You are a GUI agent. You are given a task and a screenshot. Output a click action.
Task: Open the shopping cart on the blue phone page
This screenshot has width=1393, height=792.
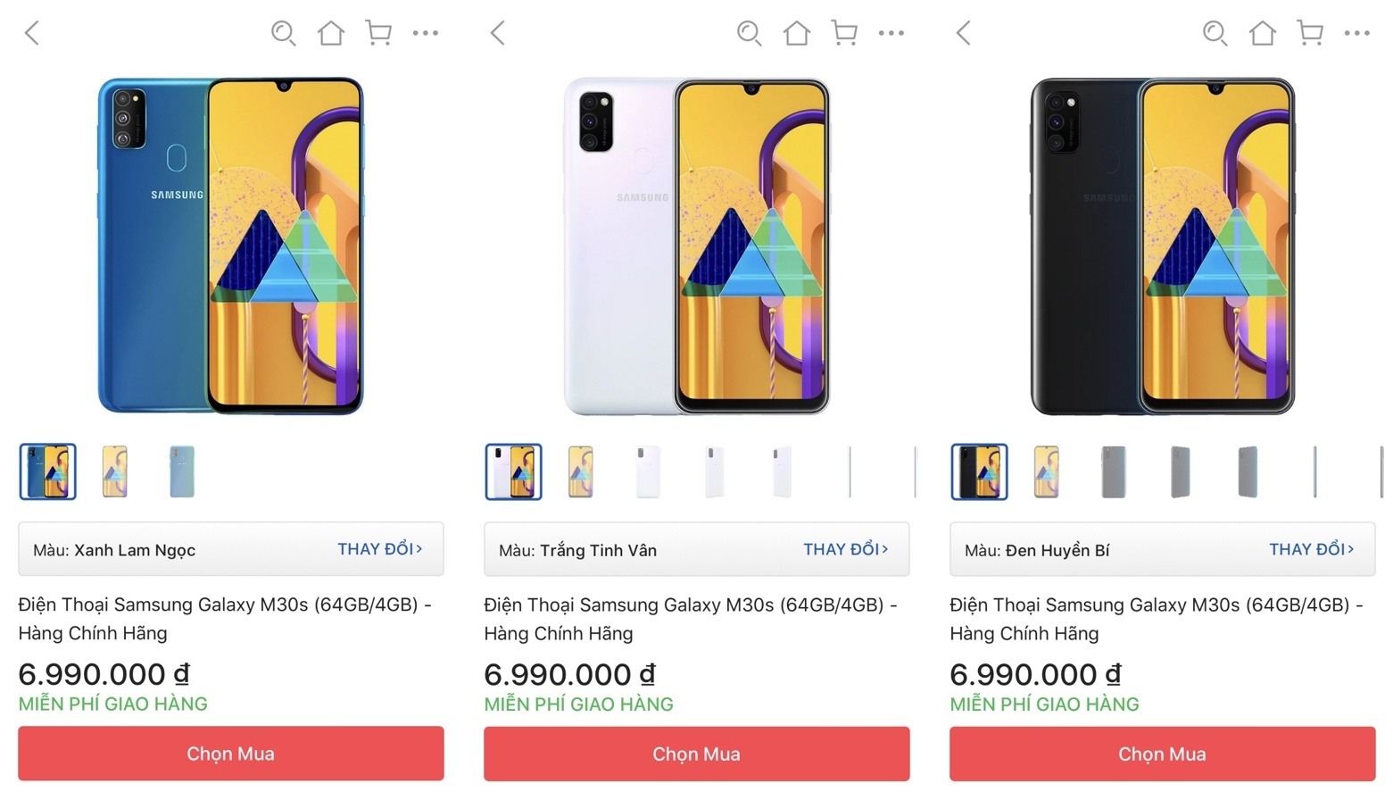(377, 33)
